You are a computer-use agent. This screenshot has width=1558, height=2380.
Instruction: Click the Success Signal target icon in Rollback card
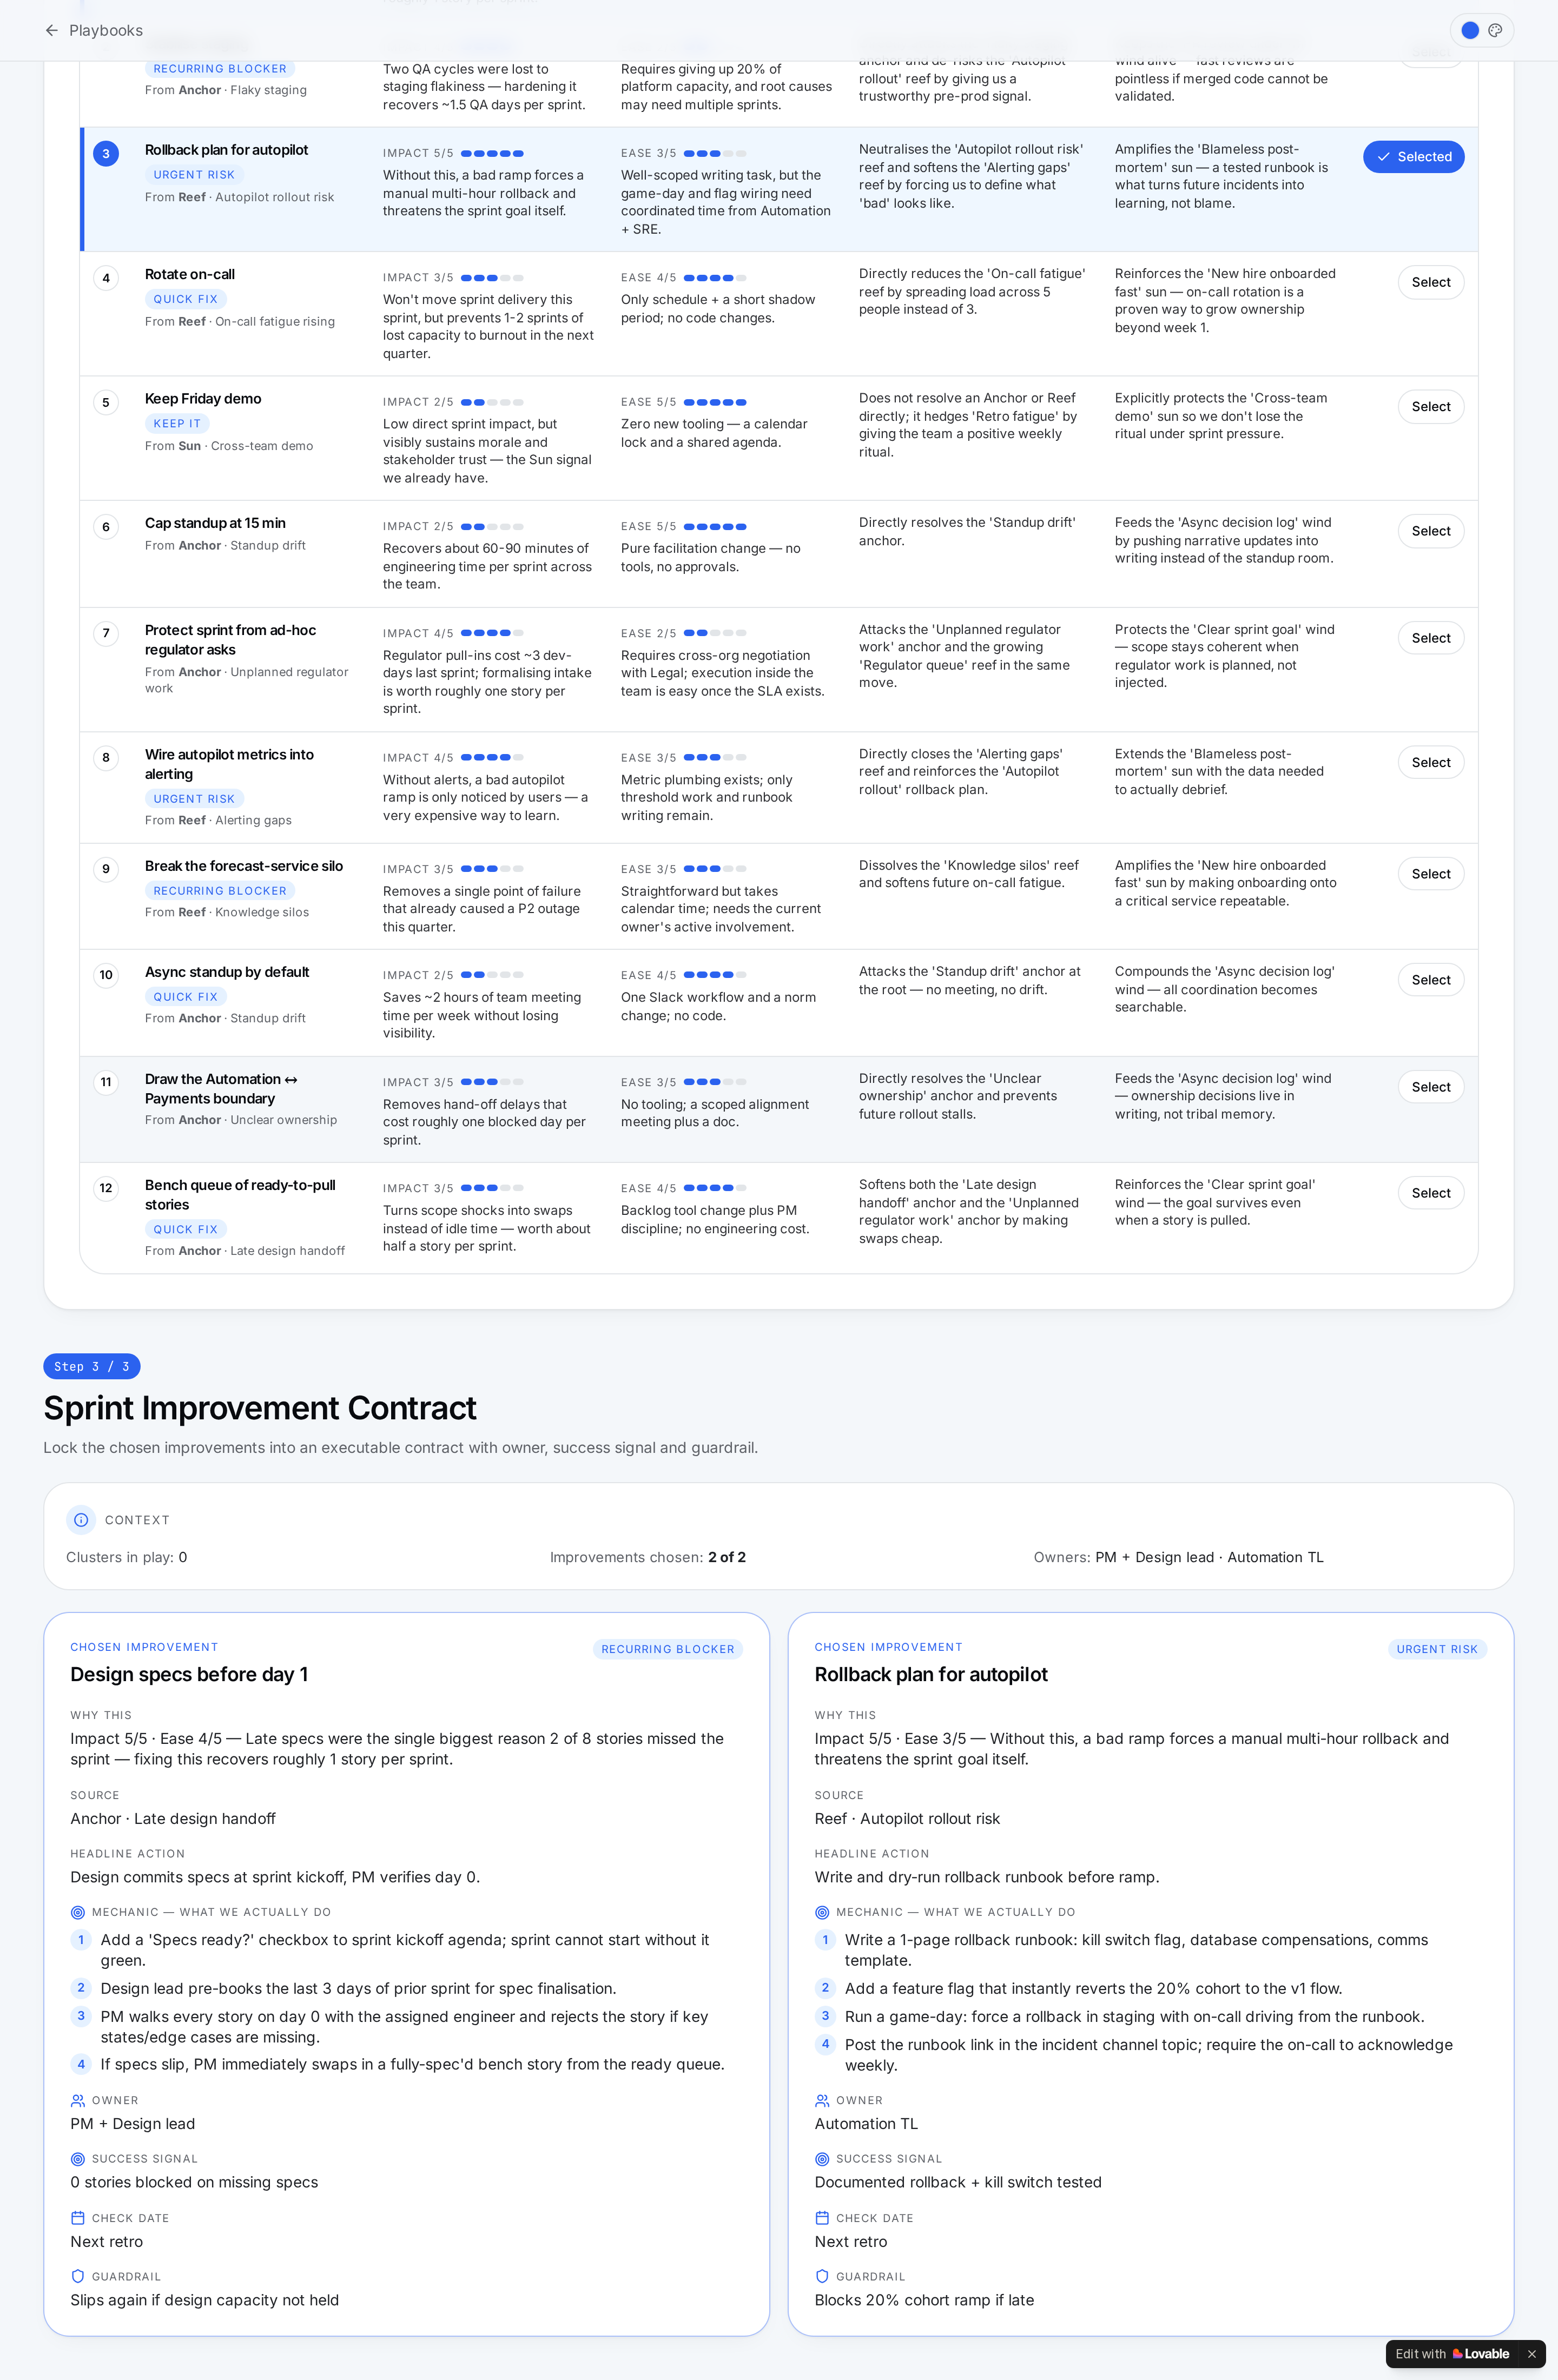pos(822,2159)
